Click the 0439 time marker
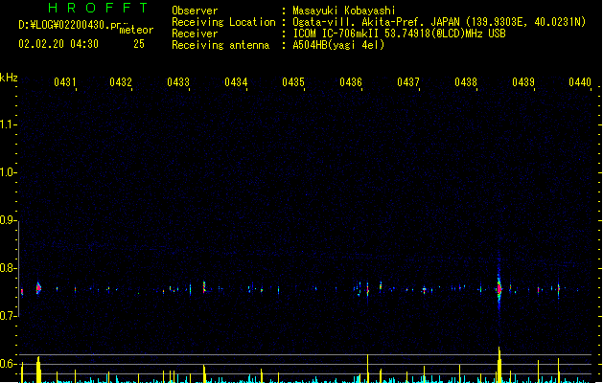603x383 pixels. click(x=523, y=82)
